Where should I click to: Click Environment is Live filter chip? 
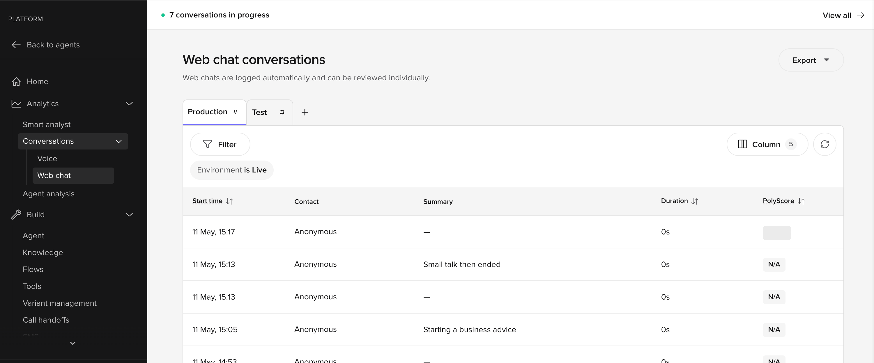[232, 170]
